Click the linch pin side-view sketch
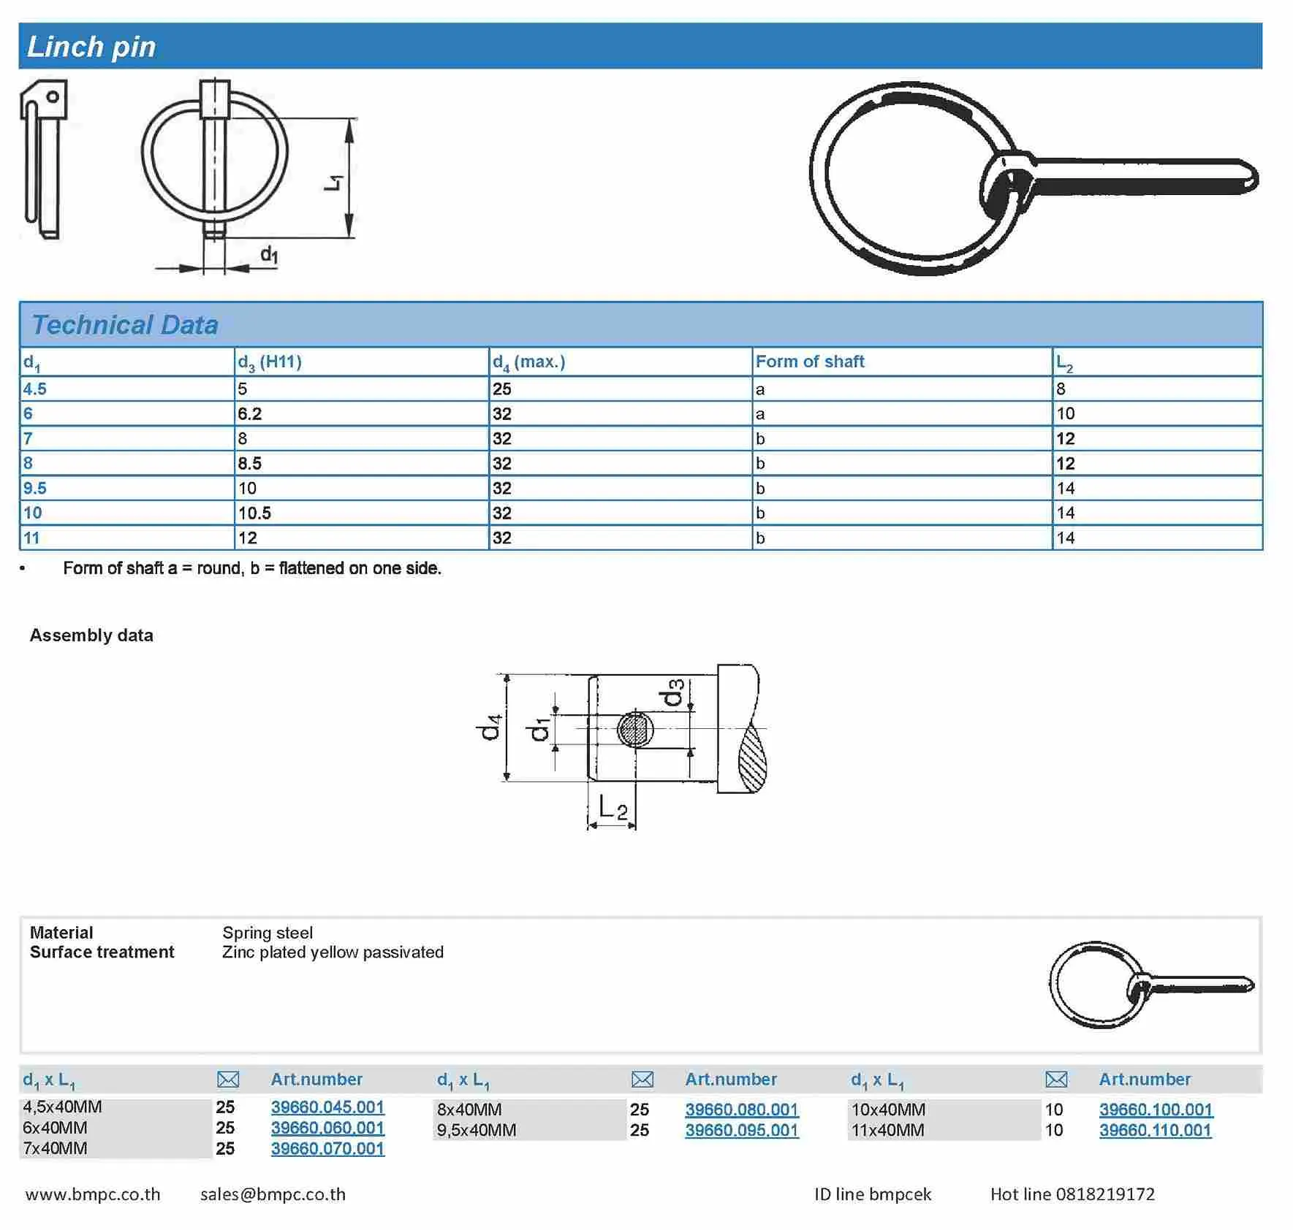 pyautogui.click(x=44, y=159)
